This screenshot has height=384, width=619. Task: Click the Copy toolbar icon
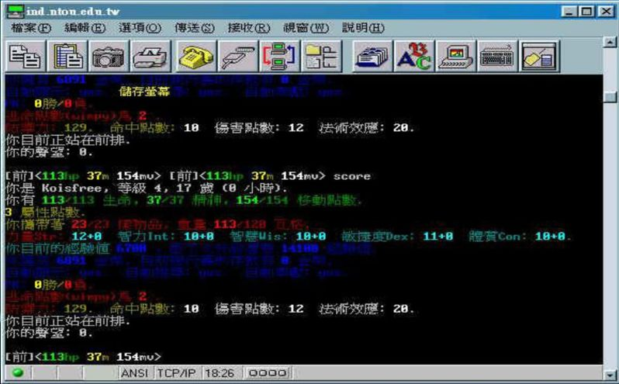point(26,57)
